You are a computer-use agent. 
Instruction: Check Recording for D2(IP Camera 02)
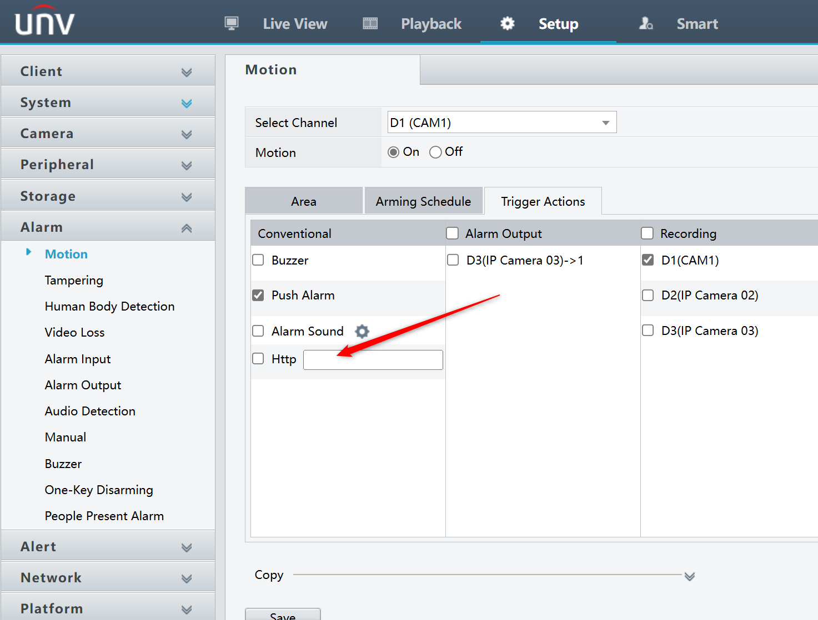(x=648, y=295)
